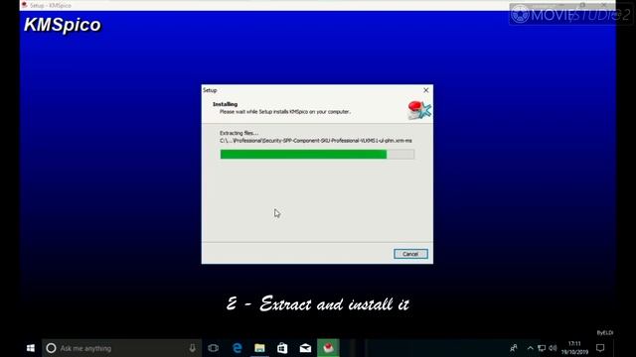Close the Setup dialog
This screenshot has width=636, height=357.
(x=426, y=90)
